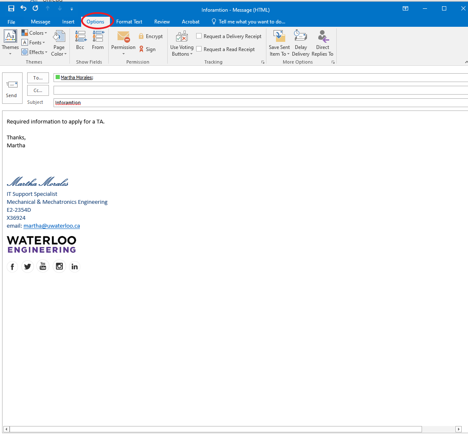Open the Permission dropdown
The image size is (468, 434).
[x=123, y=43]
